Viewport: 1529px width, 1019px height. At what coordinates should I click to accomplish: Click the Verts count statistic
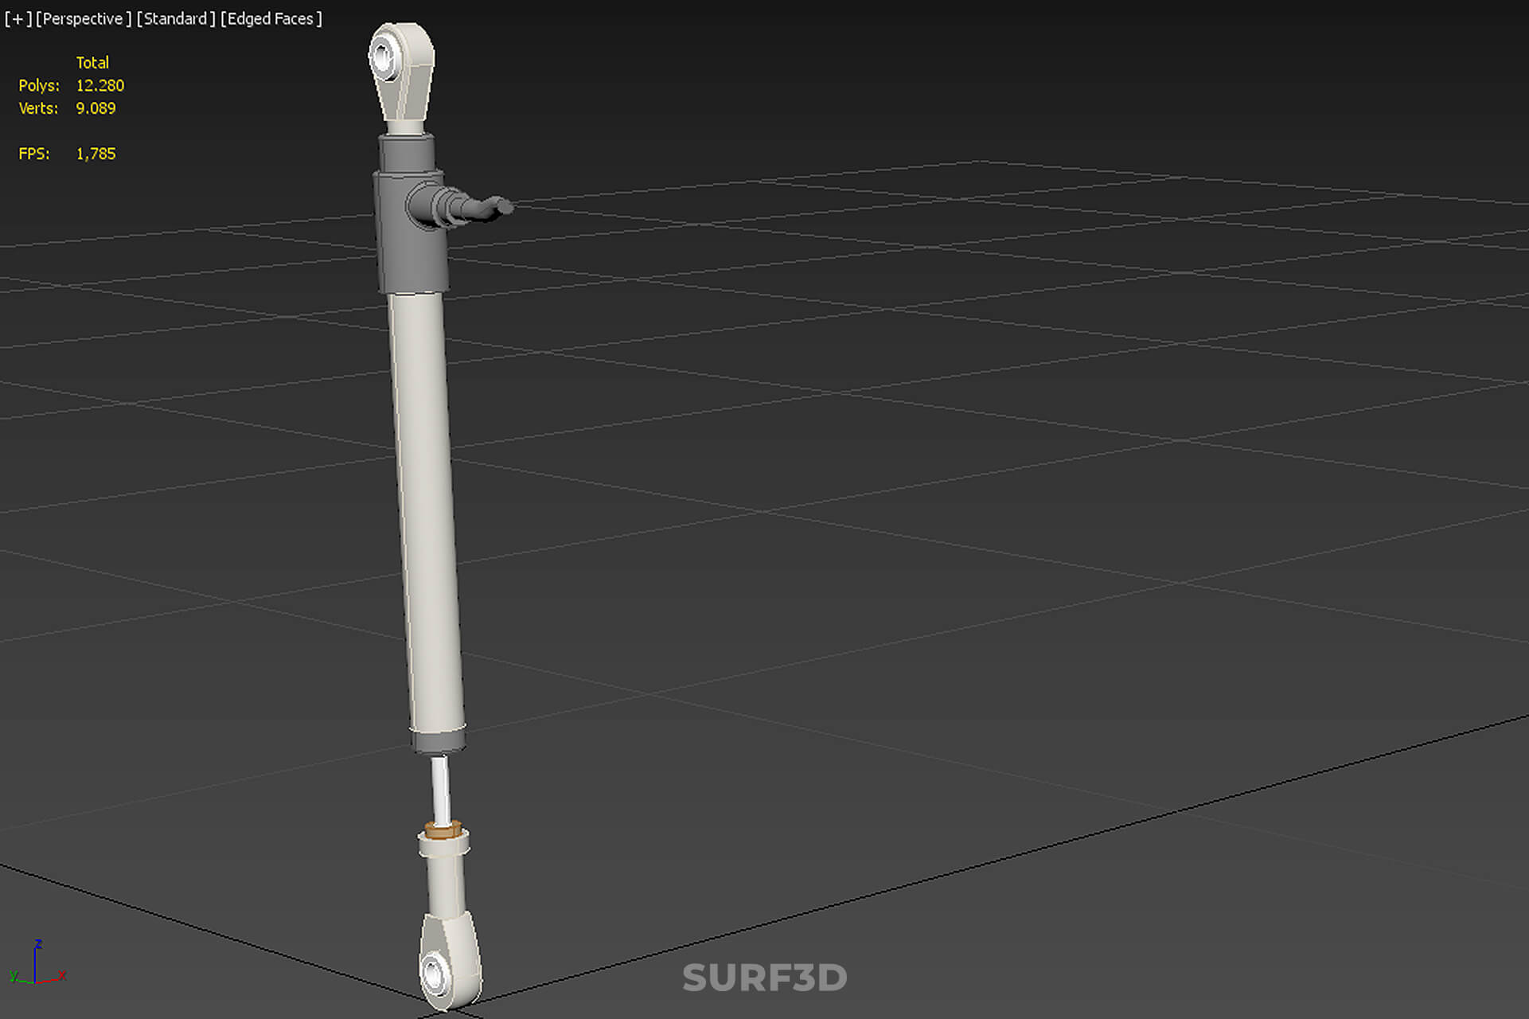(67, 108)
